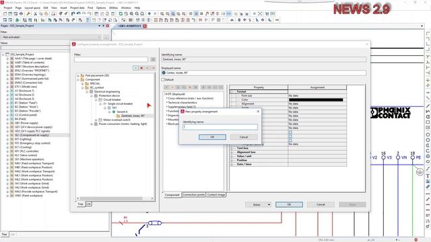Toggle the Default checkbox
Screen dimensions: 431x242
click(x=163, y=79)
